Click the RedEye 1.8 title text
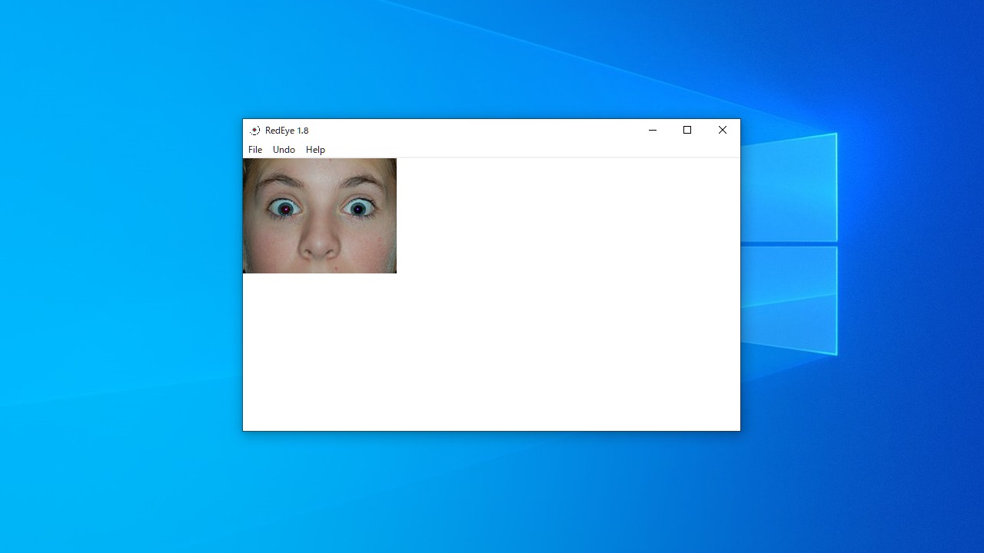Image resolution: width=984 pixels, height=553 pixels. pyautogui.click(x=287, y=131)
